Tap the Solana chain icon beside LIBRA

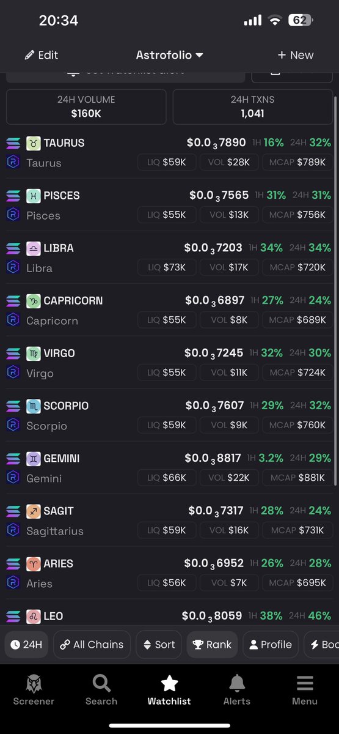13,248
